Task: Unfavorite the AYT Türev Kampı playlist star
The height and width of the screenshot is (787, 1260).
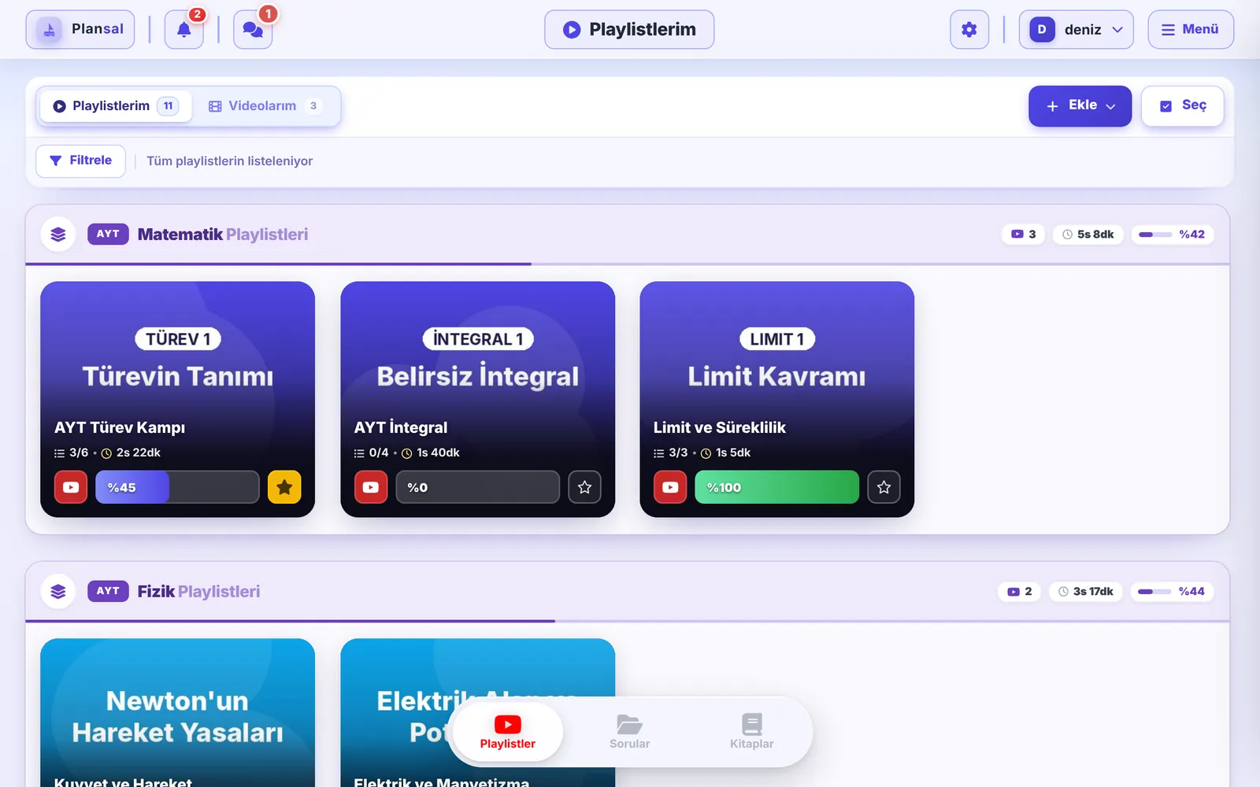Action: point(284,487)
